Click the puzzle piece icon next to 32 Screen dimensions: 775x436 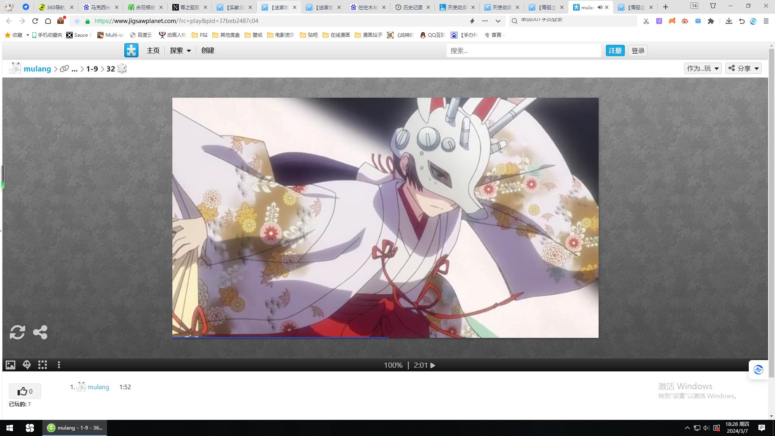pos(122,69)
